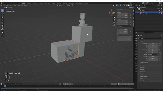Click the play animation button
This screenshot has height=91, width=163.
coord(69,84)
